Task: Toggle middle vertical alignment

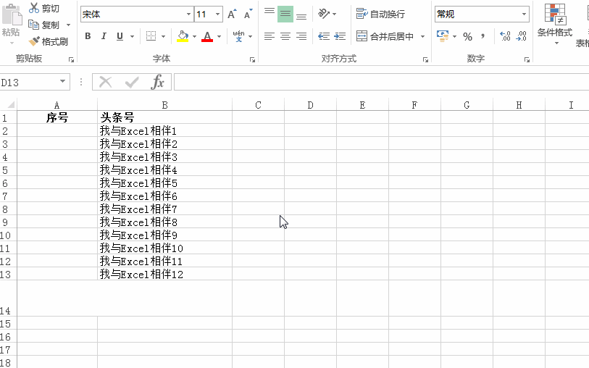Action: (285, 14)
